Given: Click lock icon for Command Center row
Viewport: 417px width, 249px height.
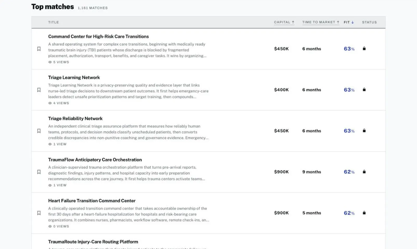Looking at the screenshot, I should tap(364, 48).
